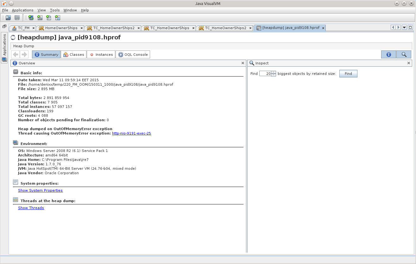
Task: Click the Add JMX Connection icon
Action: coord(40,18)
